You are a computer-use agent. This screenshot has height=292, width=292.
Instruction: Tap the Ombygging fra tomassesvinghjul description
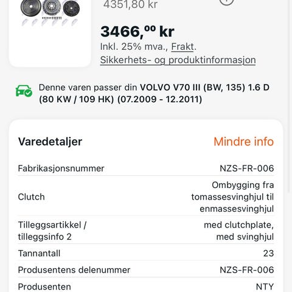[232, 197]
